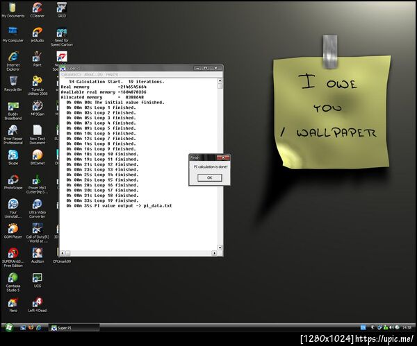
Task: Click the 'Available real memory' log line
Action: click(x=104, y=92)
